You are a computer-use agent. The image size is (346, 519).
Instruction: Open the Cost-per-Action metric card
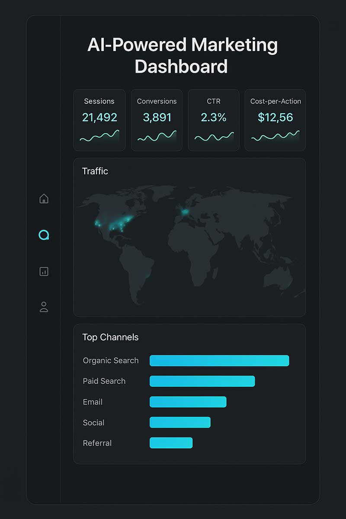[x=275, y=120]
